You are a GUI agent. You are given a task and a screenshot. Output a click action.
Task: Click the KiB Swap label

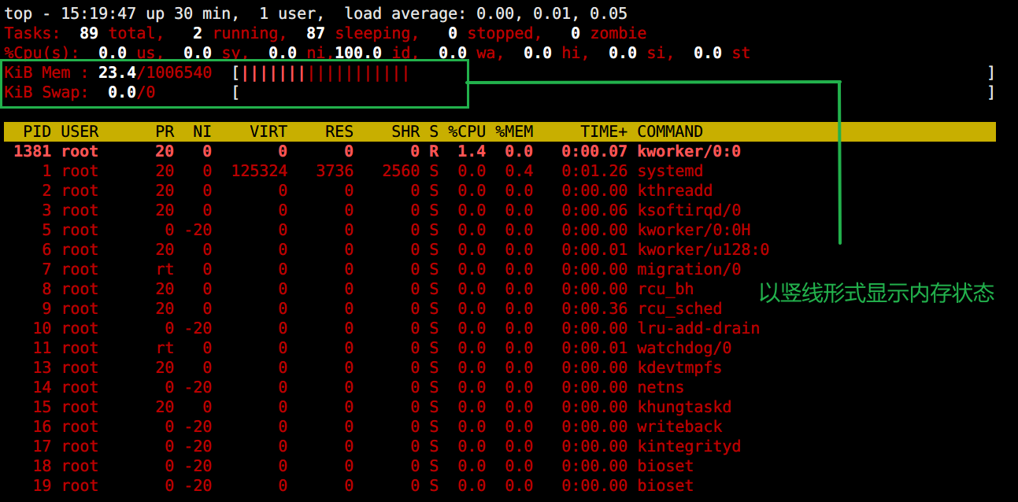46,93
